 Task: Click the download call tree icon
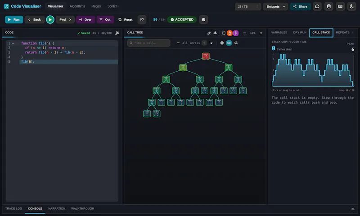pos(215,32)
